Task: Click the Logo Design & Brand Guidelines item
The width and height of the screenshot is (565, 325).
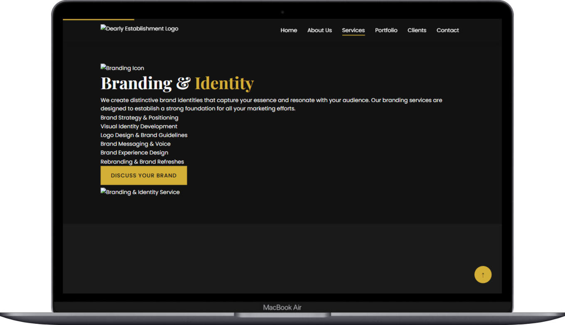Action: pos(144,135)
